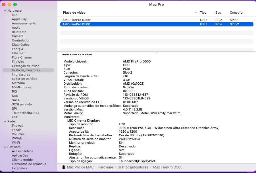Select WWAN under Rede
The width and height of the screenshot is (256, 173).
(17, 138)
